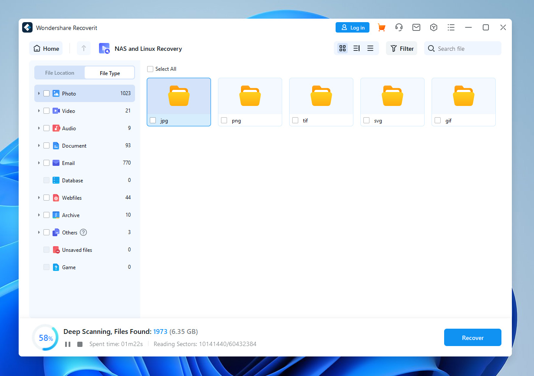Switch to large thumbnail grid view
This screenshot has width=534, height=376.
pyautogui.click(x=343, y=49)
